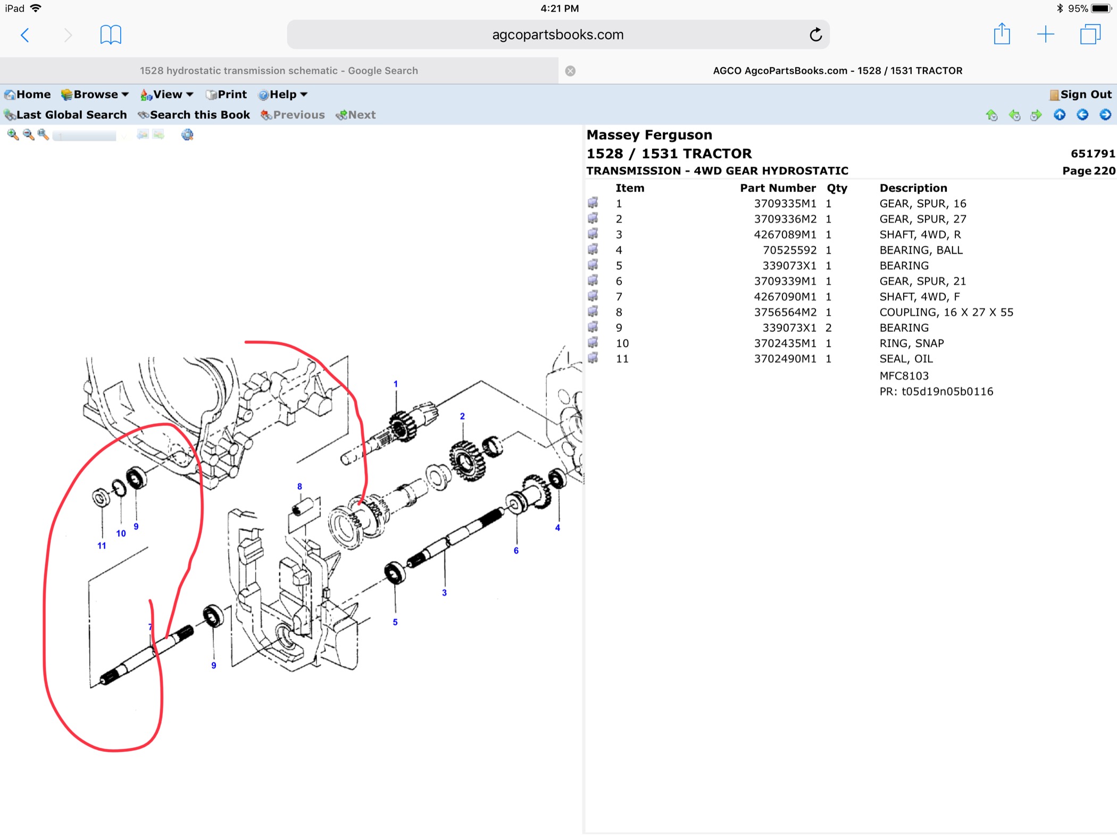
Task: Click the blue up arrow button
Action: [1060, 114]
